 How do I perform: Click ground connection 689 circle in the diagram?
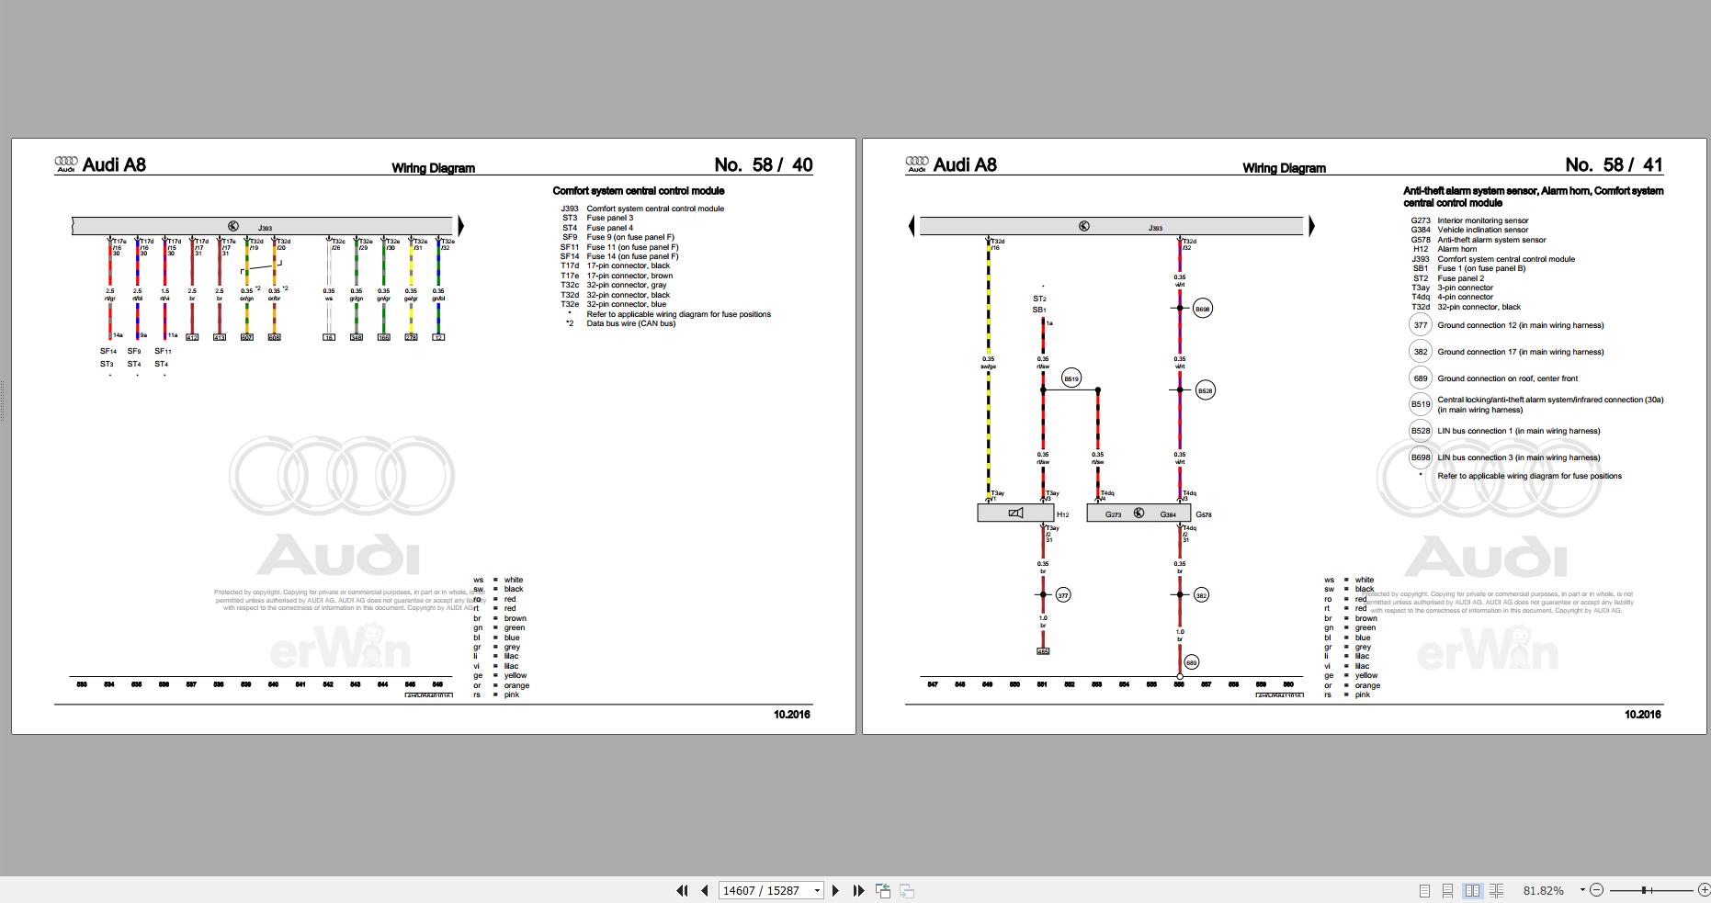pos(1191,662)
